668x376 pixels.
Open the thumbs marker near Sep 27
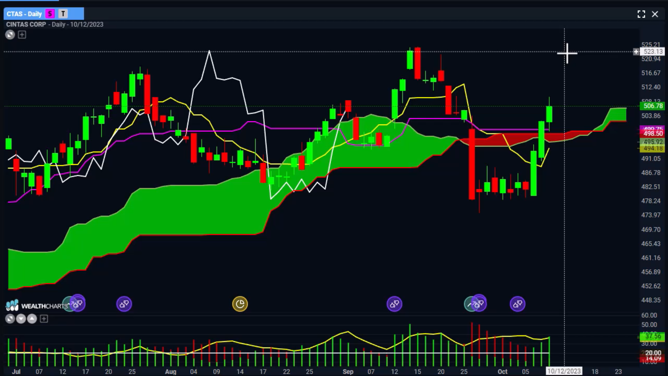click(x=479, y=304)
